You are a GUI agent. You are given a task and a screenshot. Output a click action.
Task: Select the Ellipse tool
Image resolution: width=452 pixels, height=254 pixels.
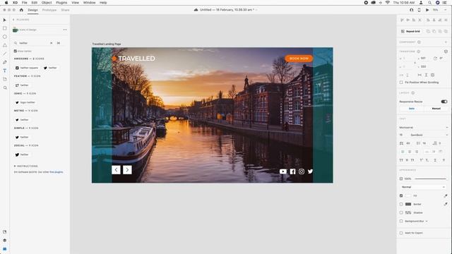click(x=5, y=37)
